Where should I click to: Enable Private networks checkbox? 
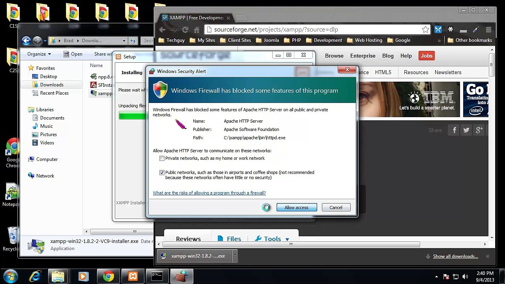tap(162, 159)
